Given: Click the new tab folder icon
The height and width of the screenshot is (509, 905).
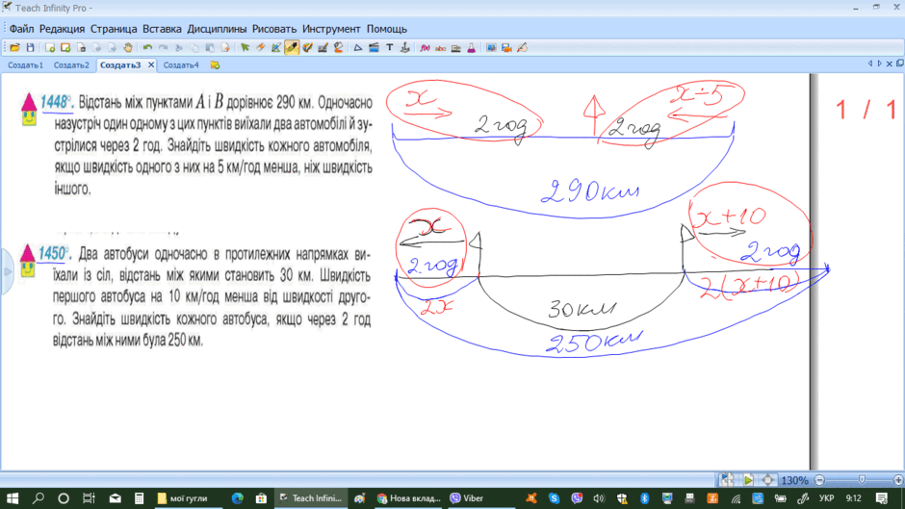Looking at the screenshot, I should [x=215, y=65].
